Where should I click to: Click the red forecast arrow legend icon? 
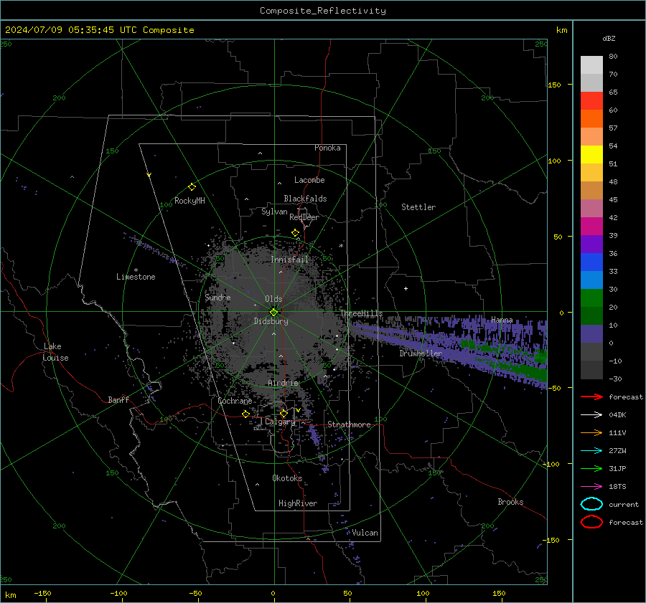coord(591,397)
